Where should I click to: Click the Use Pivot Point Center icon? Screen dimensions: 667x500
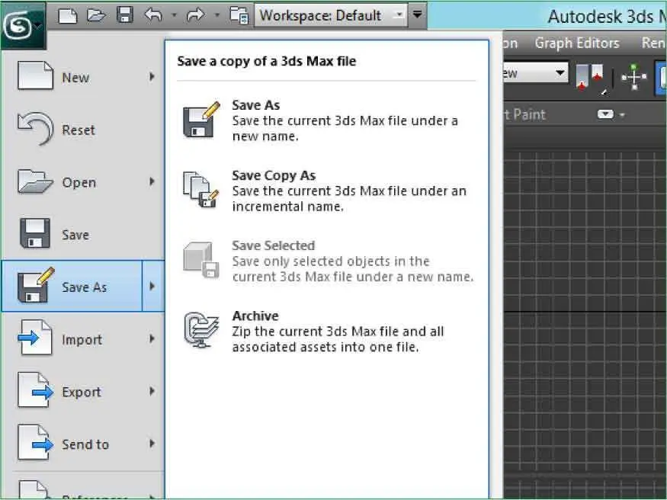click(x=590, y=77)
